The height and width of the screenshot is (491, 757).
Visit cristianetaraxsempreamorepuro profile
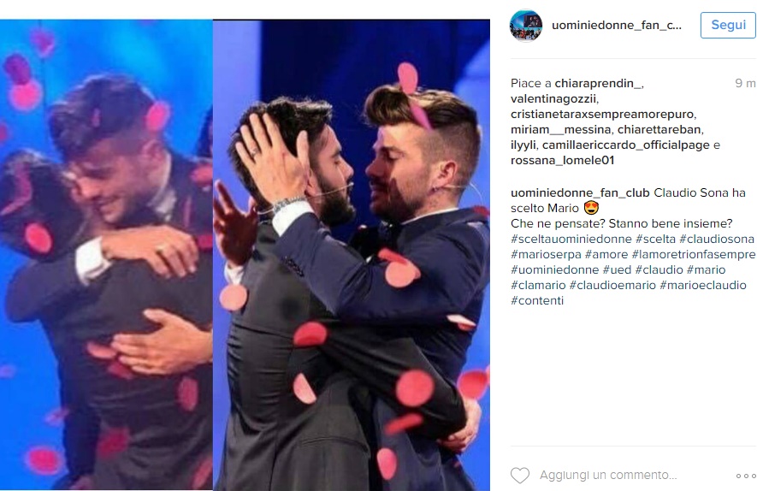603,115
